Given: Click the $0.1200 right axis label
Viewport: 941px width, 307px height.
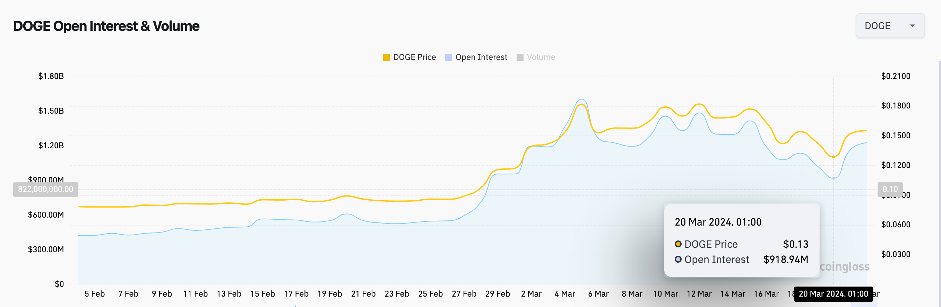Looking at the screenshot, I should [x=895, y=165].
